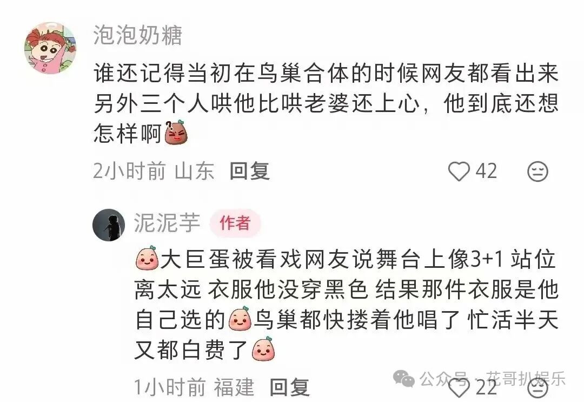Open 泡泡奶糖's cartoon profile avatar
The image size is (584, 402).
point(51,48)
